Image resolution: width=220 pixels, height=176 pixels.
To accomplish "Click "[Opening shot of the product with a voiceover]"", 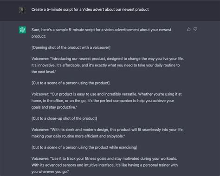I will pyautogui.click(x=71, y=47).
